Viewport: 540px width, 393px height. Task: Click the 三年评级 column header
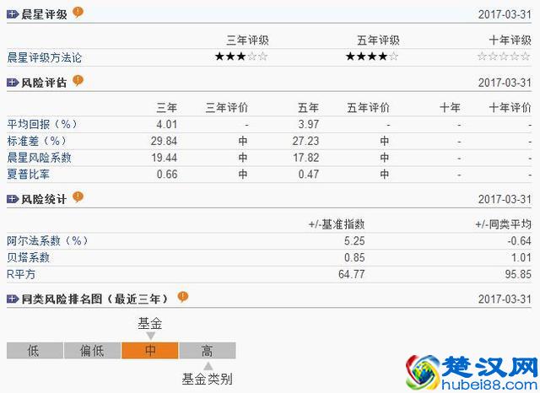click(247, 40)
